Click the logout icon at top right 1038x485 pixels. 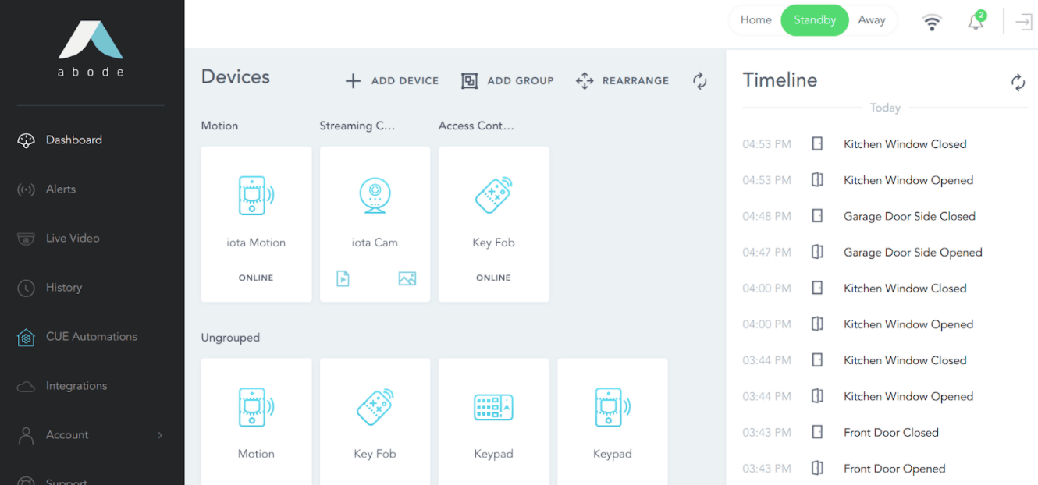[1023, 22]
